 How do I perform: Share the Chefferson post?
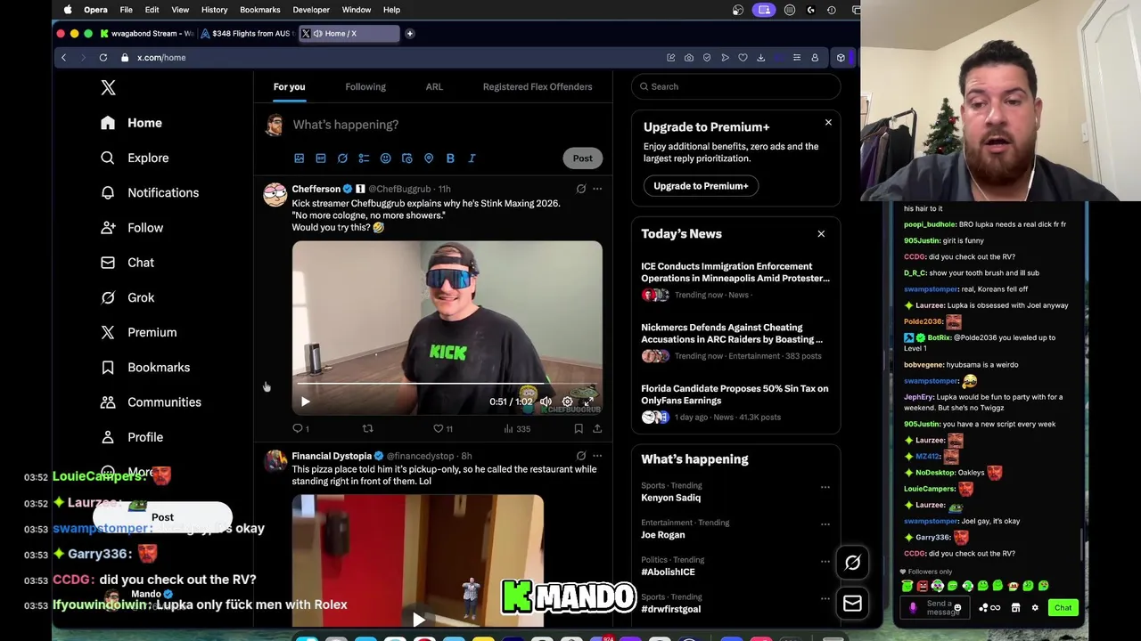pyautogui.click(x=597, y=428)
